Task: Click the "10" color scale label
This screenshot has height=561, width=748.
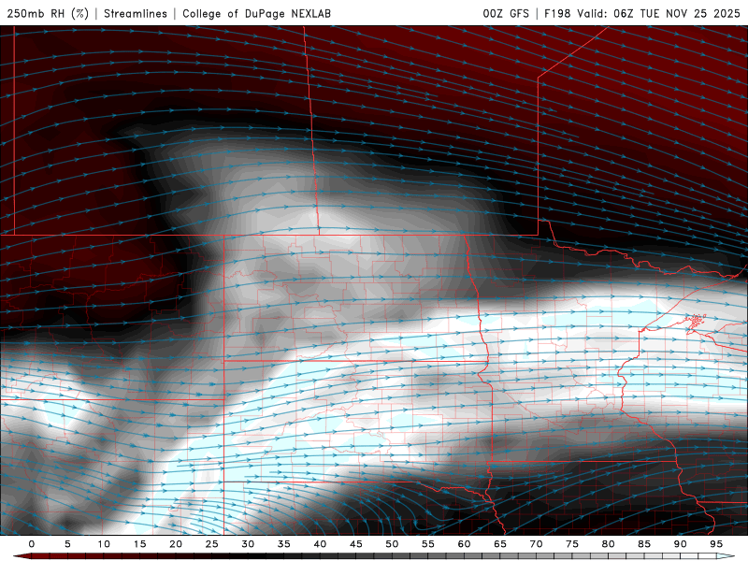Action: point(104,544)
